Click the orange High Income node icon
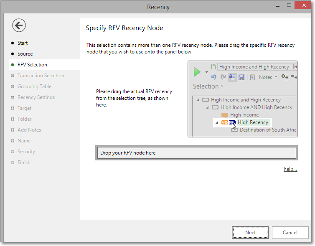 (225, 115)
